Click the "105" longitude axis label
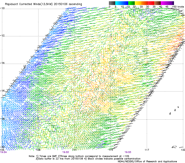The width and height of the screenshot is (185, 163). [2, 150]
